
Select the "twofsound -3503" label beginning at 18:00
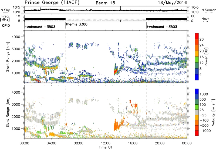coord(162,27)
